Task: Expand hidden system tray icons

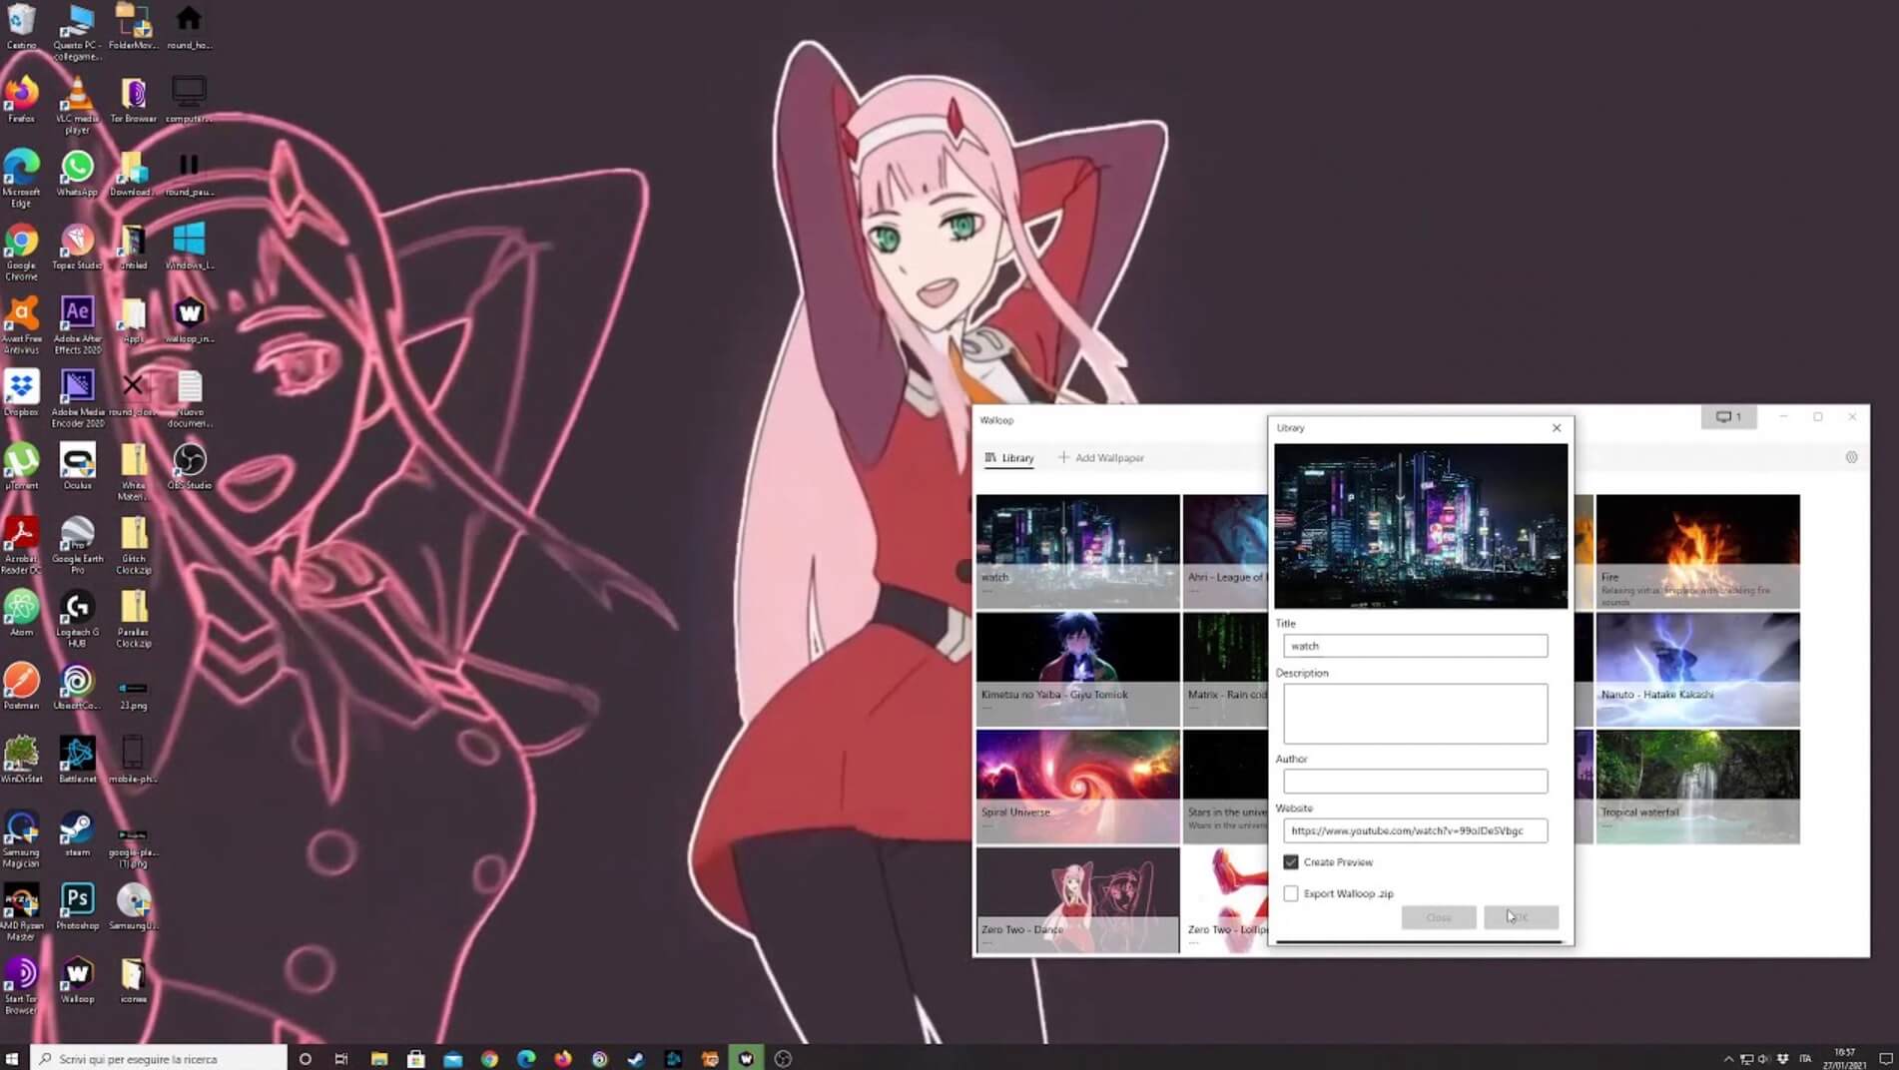Action: (1728, 1059)
